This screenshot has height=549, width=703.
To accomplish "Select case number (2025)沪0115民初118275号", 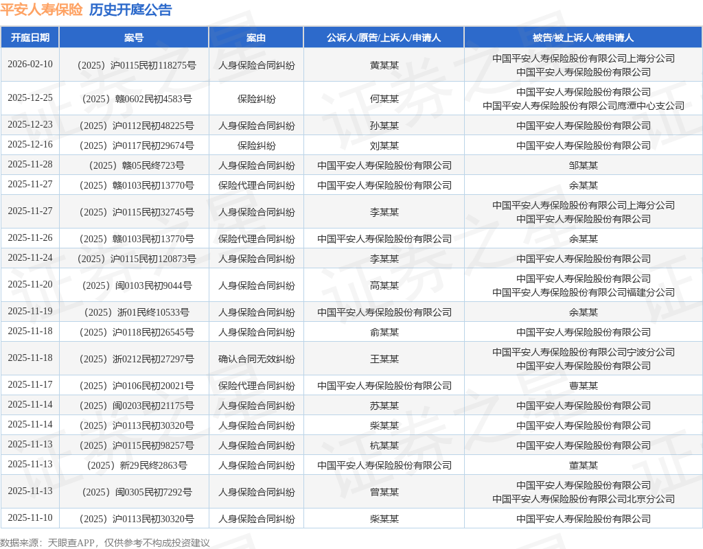I will tap(137, 65).
